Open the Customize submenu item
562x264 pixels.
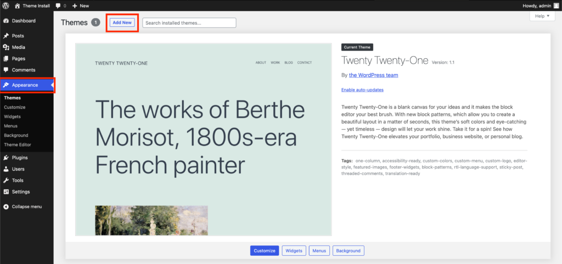click(15, 107)
